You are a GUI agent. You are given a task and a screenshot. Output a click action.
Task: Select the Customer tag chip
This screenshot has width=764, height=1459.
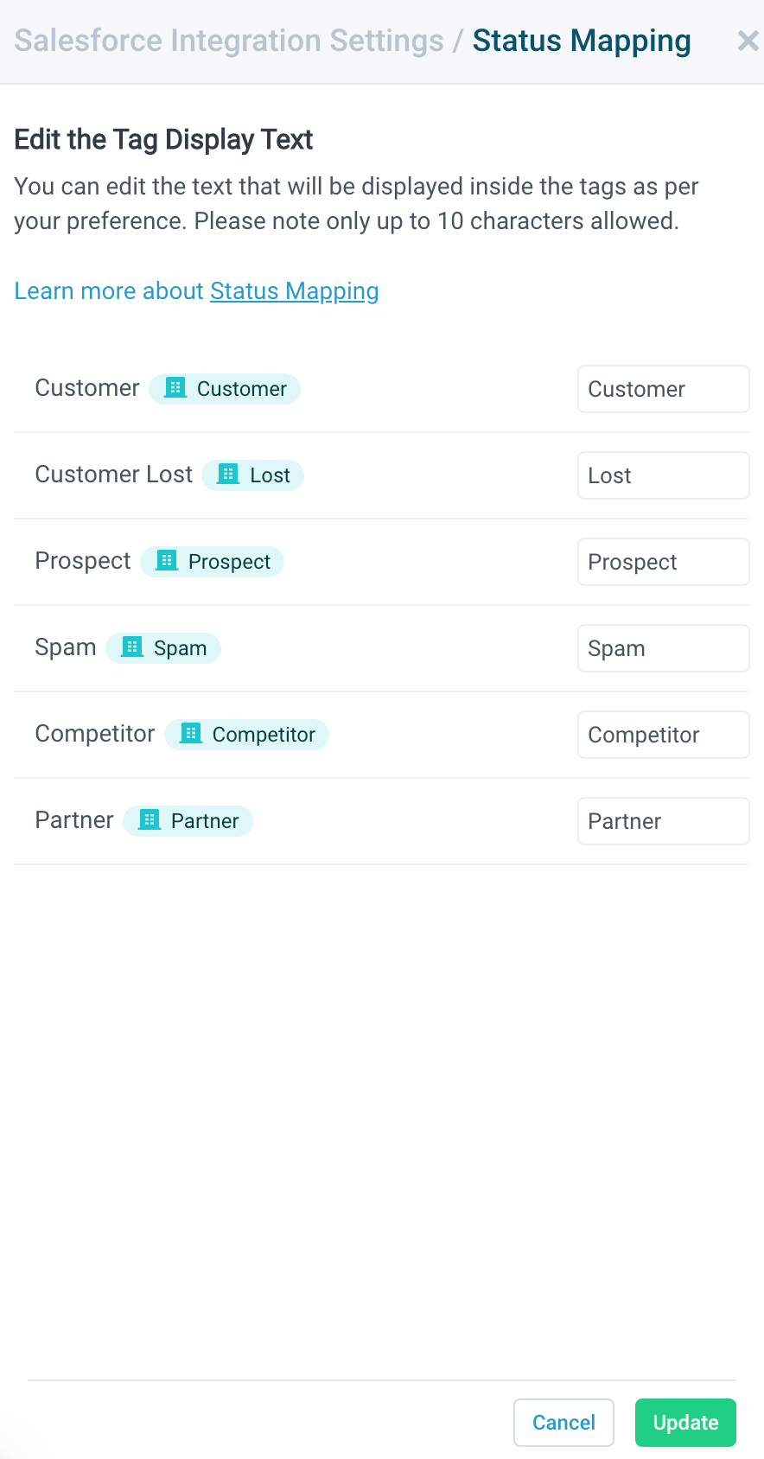(225, 388)
